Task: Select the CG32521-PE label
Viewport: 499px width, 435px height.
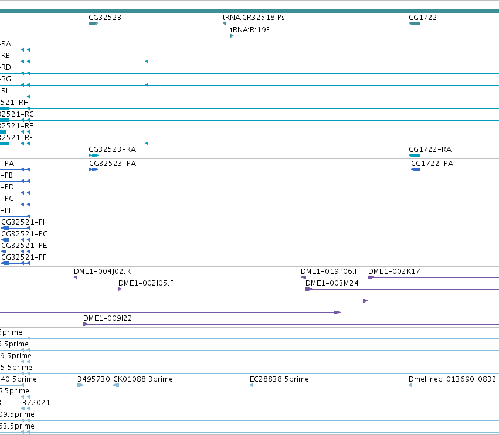Action: pos(24,245)
